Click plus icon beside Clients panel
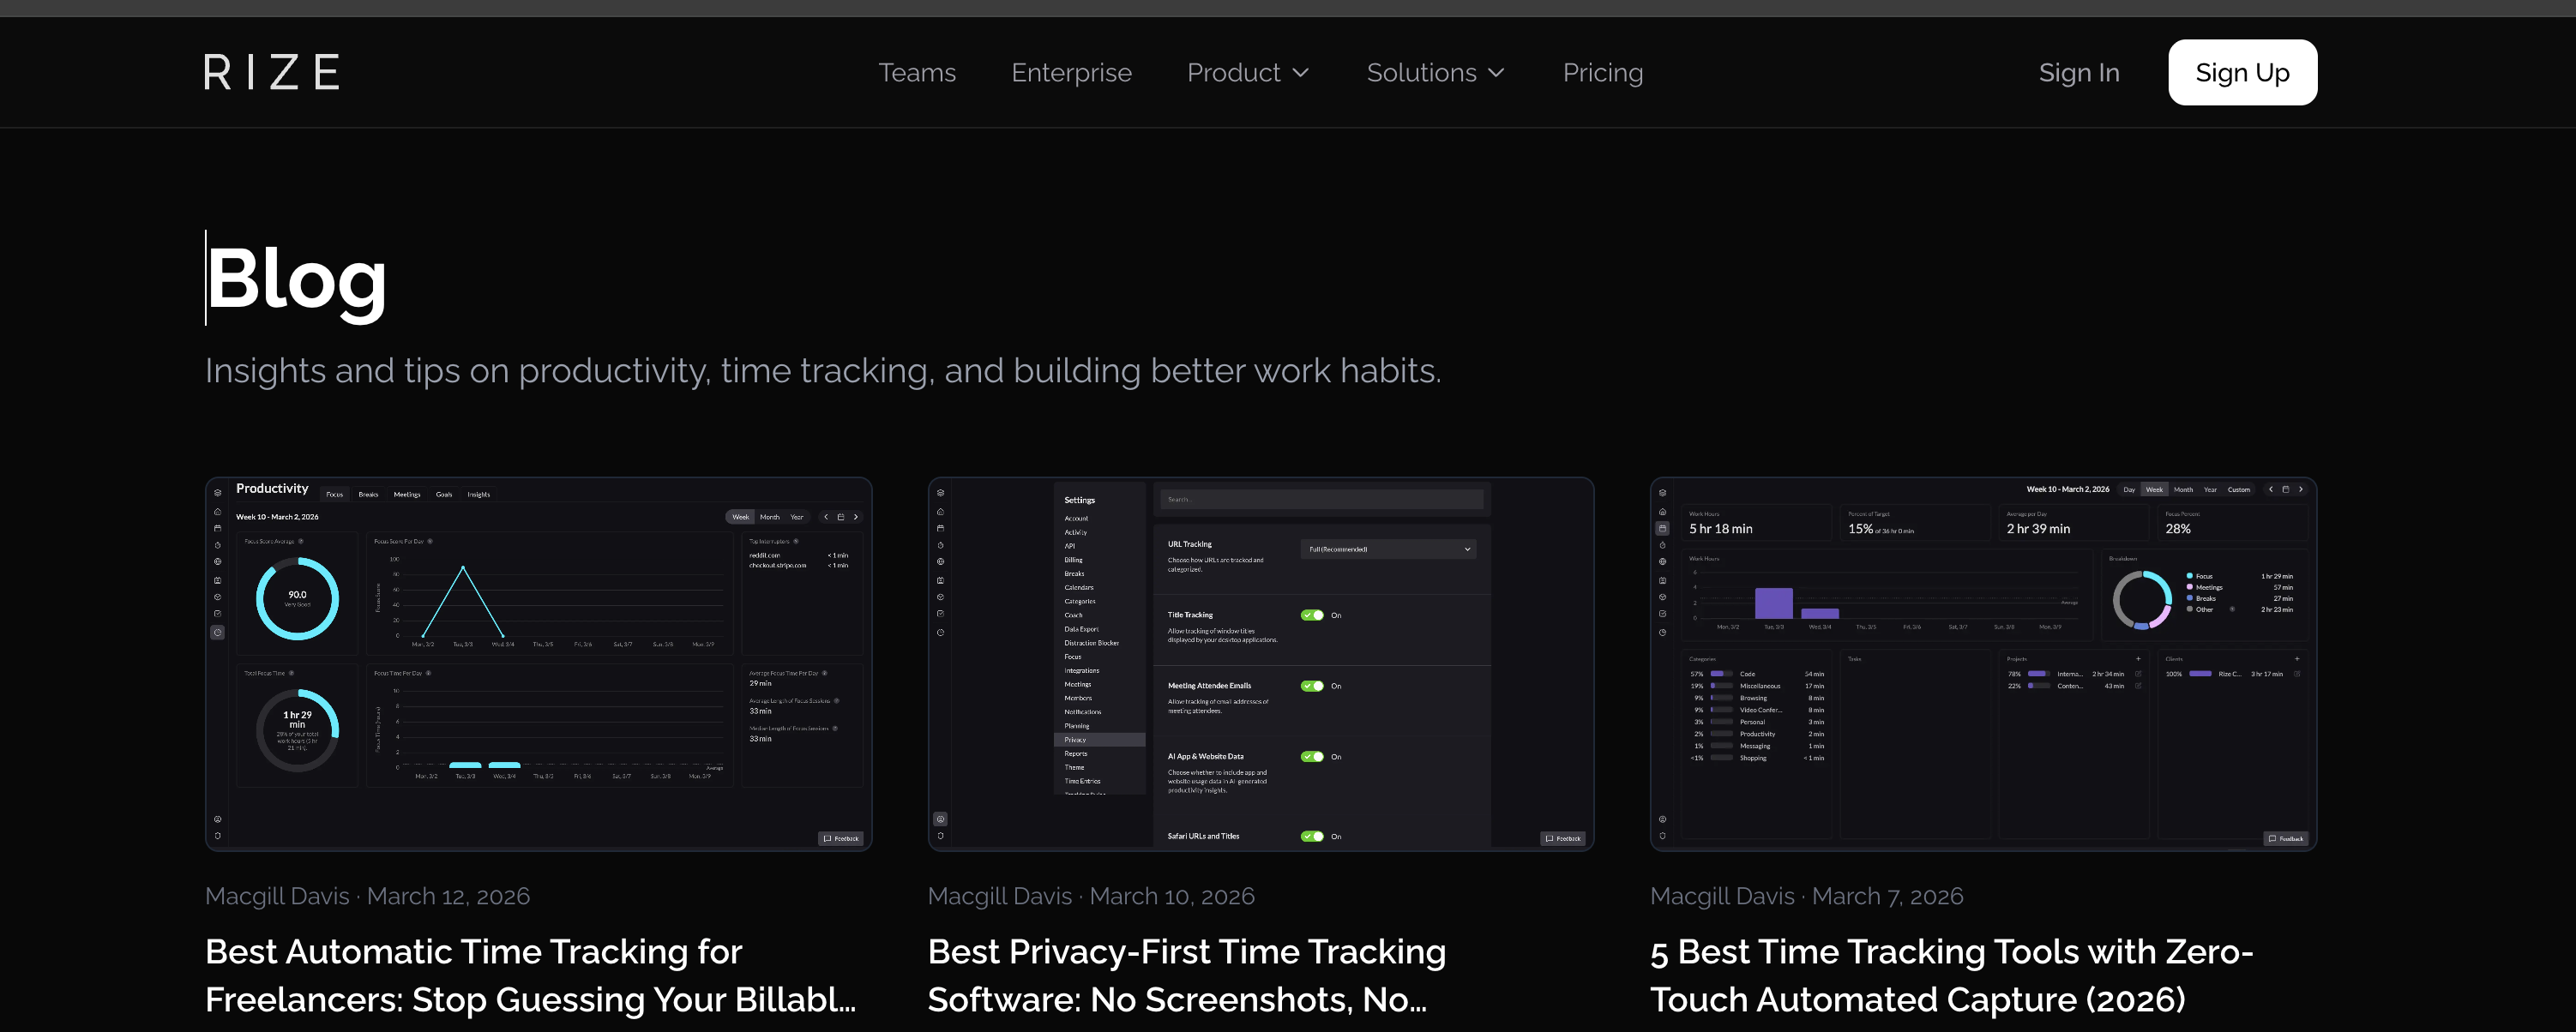This screenshot has width=2576, height=1032. (2297, 659)
